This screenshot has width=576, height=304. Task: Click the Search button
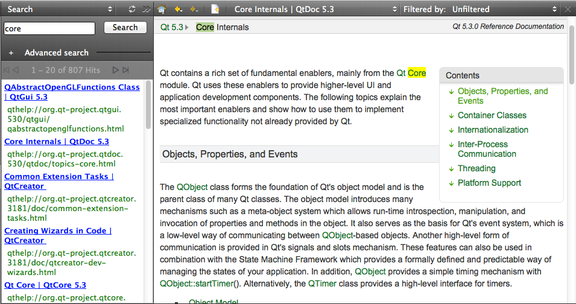point(125,27)
